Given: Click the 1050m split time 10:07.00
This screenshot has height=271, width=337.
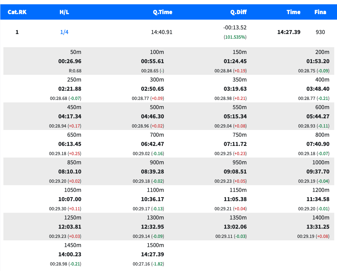Looking at the screenshot, I should click(70, 199).
